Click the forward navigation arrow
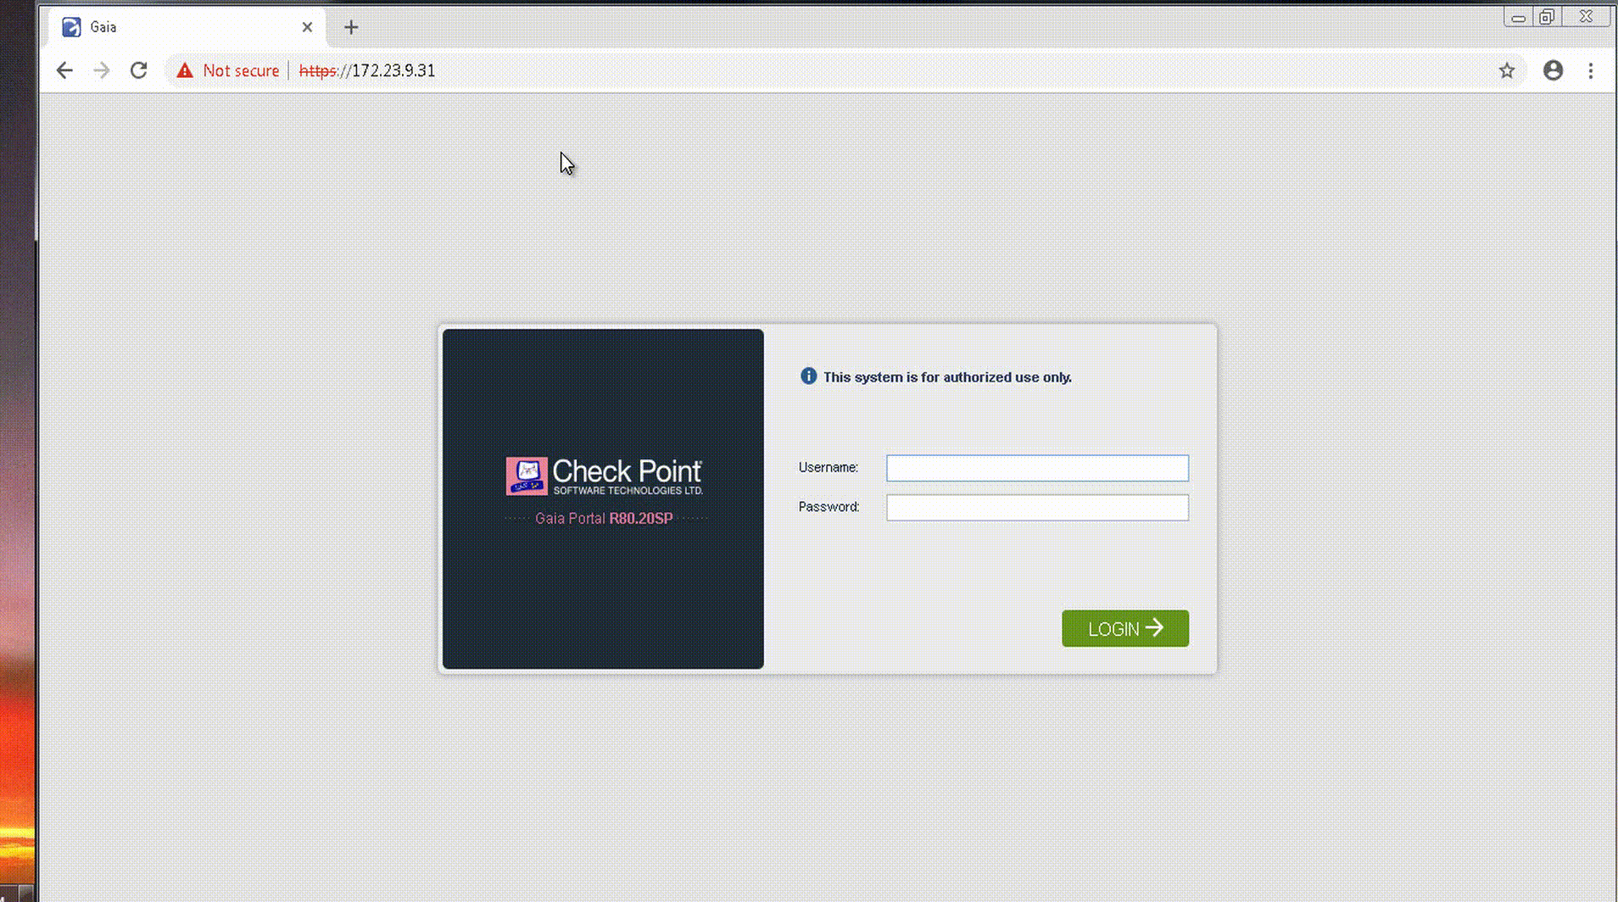This screenshot has height=902, width=1618. tap(102, 70)
